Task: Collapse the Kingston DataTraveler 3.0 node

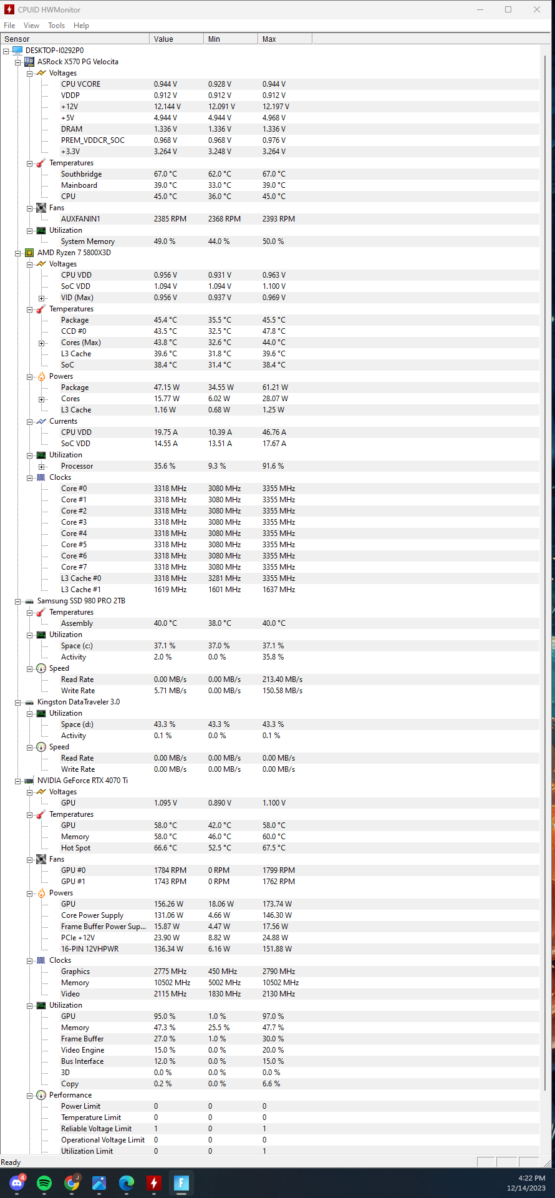Action: tap(17, 702)
